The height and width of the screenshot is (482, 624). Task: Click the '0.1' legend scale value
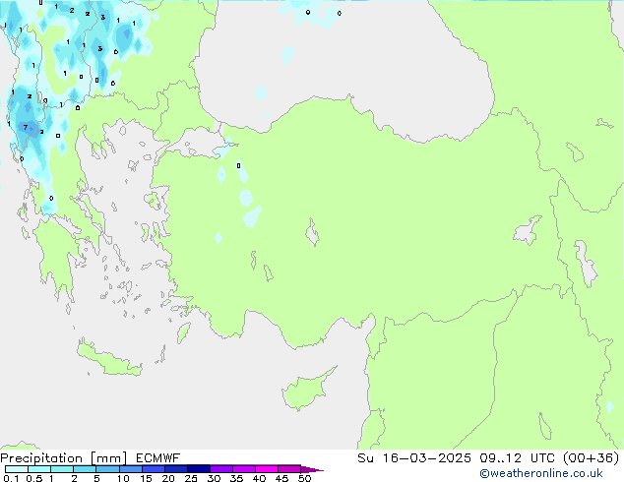[x=11, y=478]
